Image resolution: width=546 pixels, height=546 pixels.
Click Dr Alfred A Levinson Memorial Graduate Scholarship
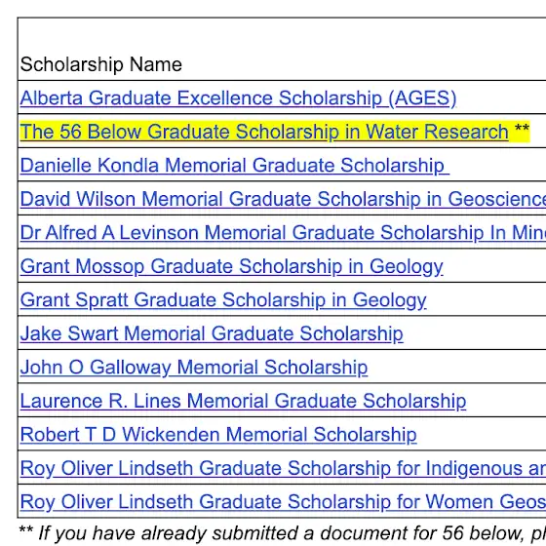coord(283,233)
